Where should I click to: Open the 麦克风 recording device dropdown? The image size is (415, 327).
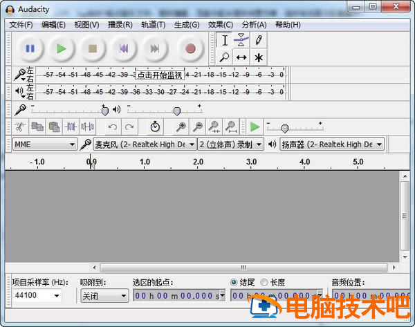click(x=145, y=144)
